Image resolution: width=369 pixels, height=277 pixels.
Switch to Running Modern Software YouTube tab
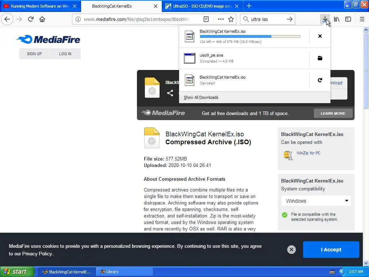click(40, 6)
